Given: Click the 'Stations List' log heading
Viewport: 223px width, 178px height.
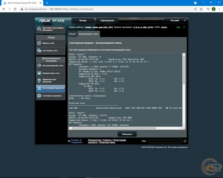Looking at the screenshot, I should 77,103.
